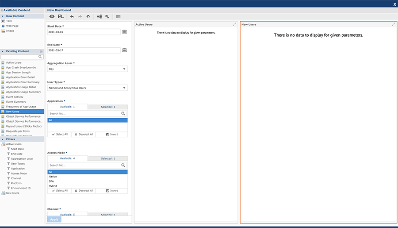The image size is (398, 228).
Task: Select Active Users node under Filters
Action: (14, 144)
